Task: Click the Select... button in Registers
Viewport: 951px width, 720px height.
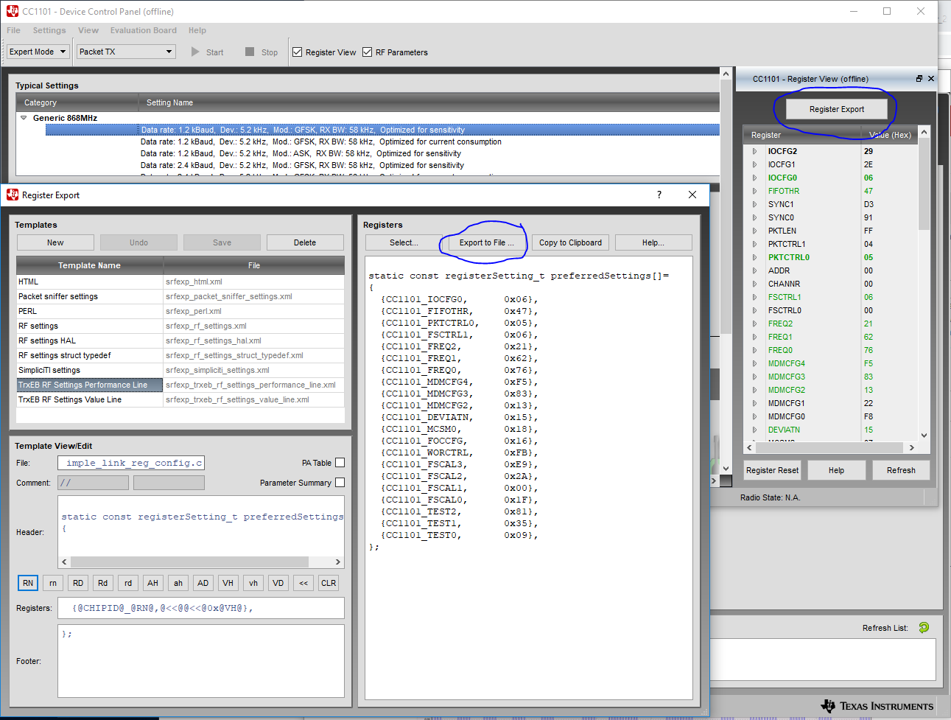Action: click(404, 242)
